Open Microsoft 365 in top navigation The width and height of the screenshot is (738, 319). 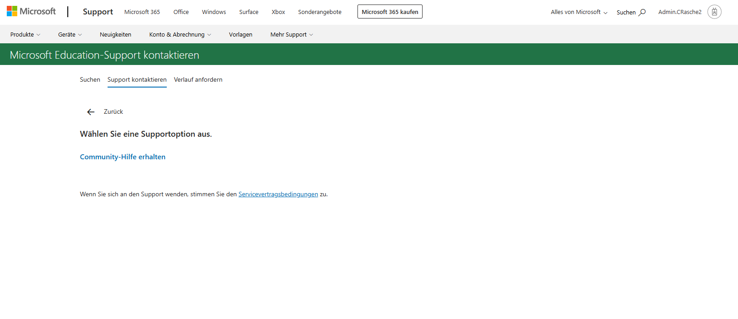142,12
